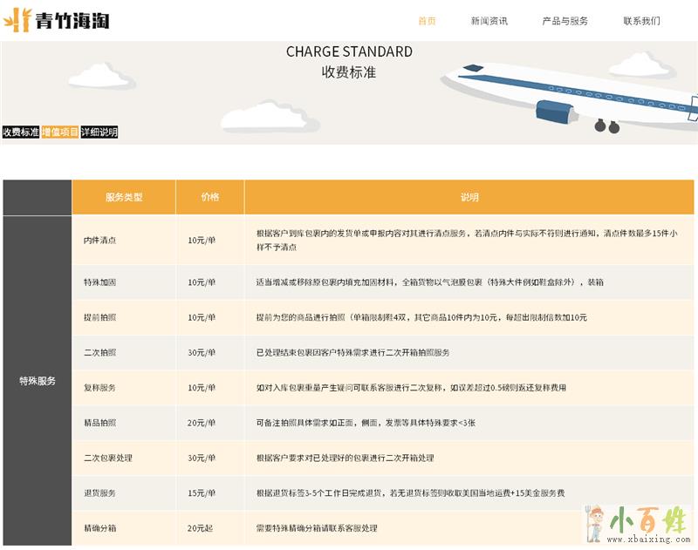The image size is (698, 550).
Task: Click the 内件清点 service row
Action: [x=99, y=241]
